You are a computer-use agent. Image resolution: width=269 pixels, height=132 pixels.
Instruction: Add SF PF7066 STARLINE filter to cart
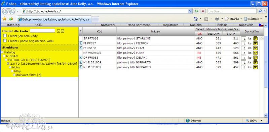point(256,38)
